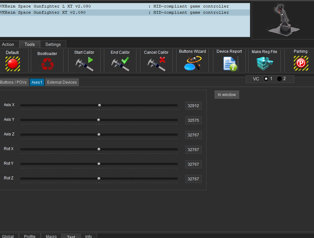Switch to the Tools tab
The width and height of the screenshot is (314, 238).
coord(30,44)
